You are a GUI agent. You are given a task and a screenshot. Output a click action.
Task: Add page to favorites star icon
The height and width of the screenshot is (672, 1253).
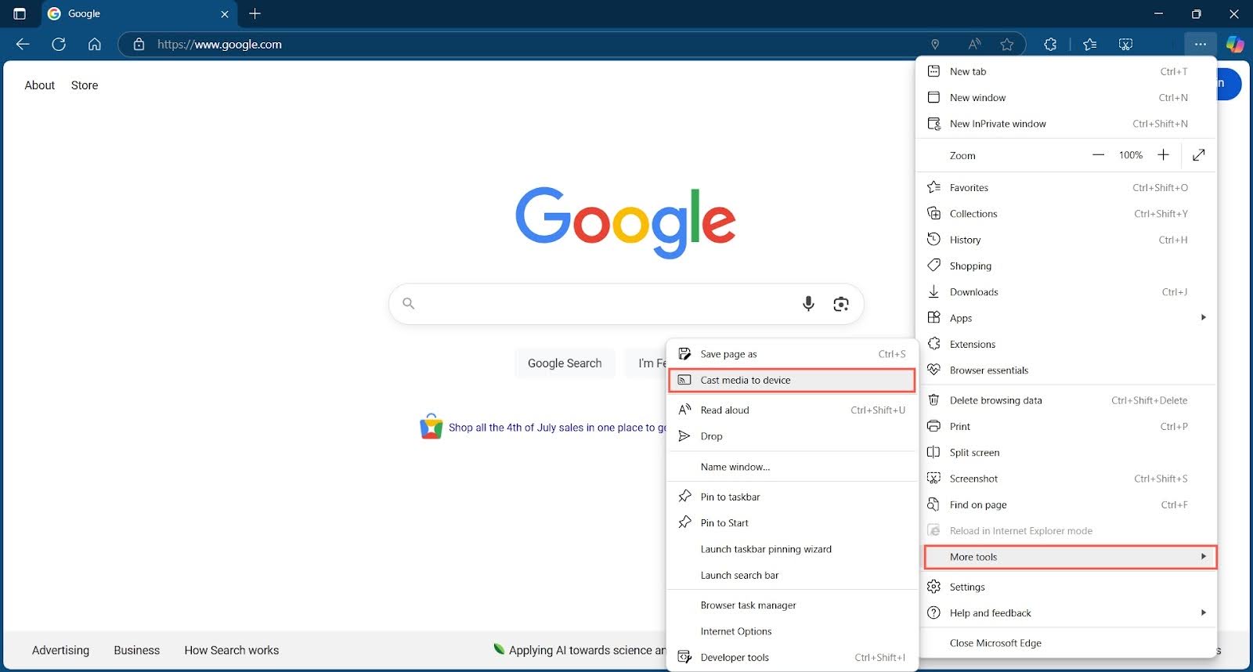(x=1007, y=45)
